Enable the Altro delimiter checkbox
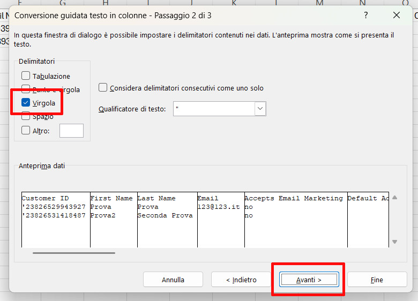 tap(26, 131)
